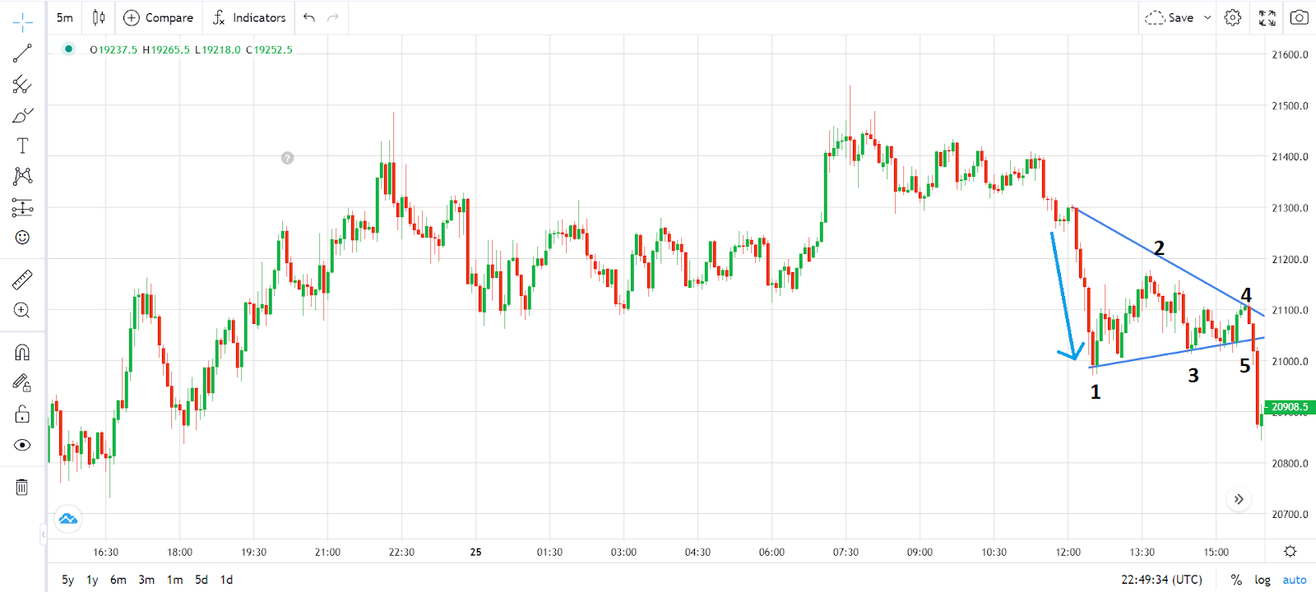Open the candlestick chart style selector
Viewport: 1316px width, 592px height.
tap(99, 17)
